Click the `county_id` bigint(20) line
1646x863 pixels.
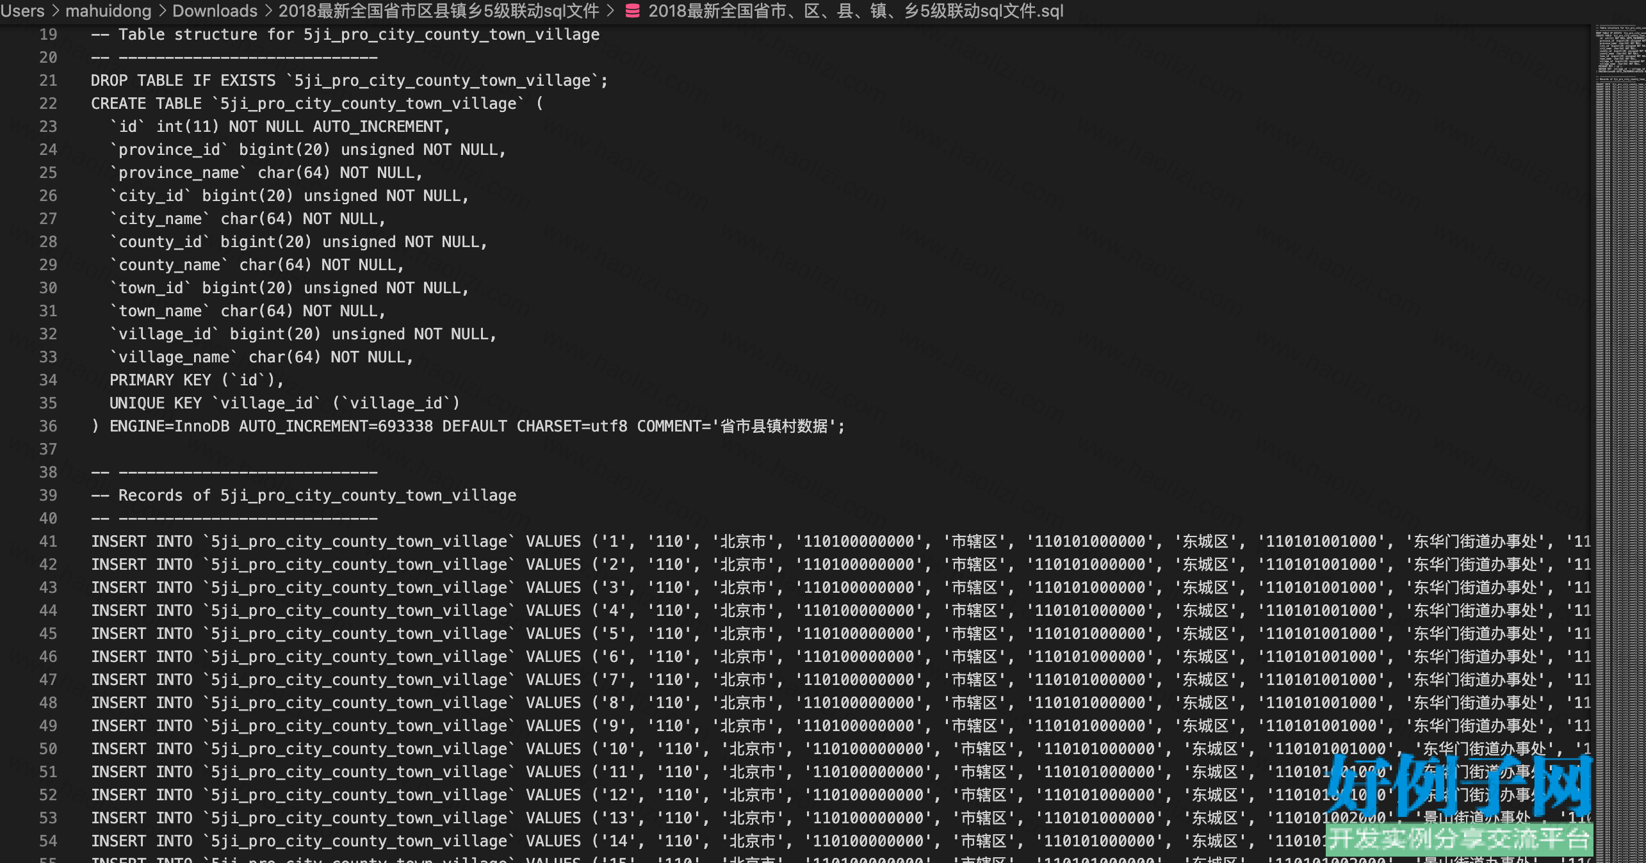(298, 242)
